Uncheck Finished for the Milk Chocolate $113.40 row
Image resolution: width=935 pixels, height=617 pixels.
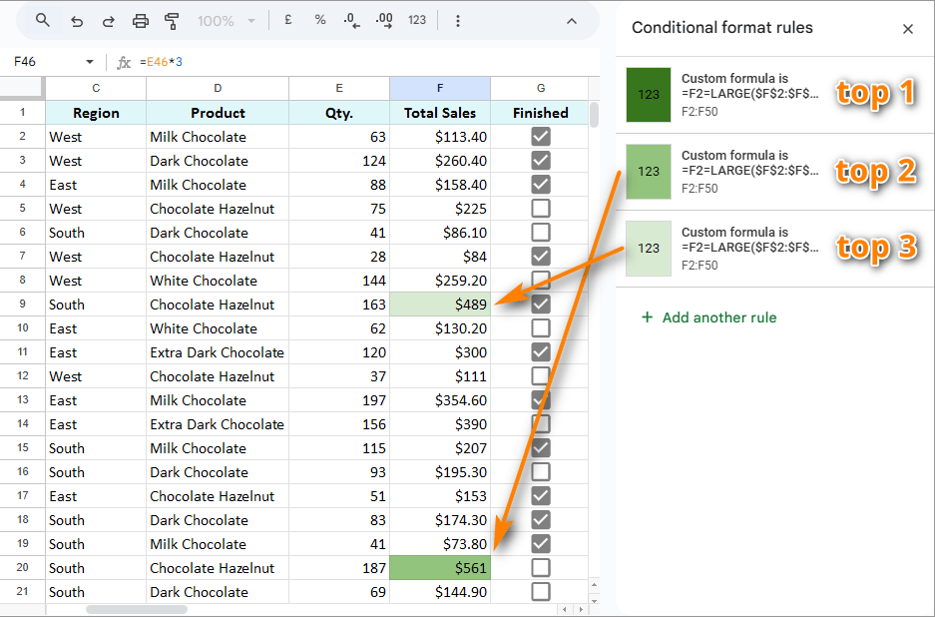540,136
